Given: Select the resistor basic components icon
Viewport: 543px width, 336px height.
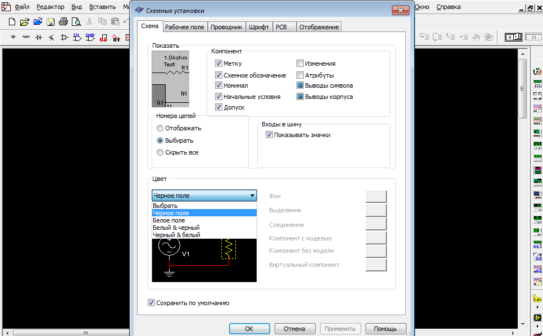Looking at the screenshot, I should point(26,38).
